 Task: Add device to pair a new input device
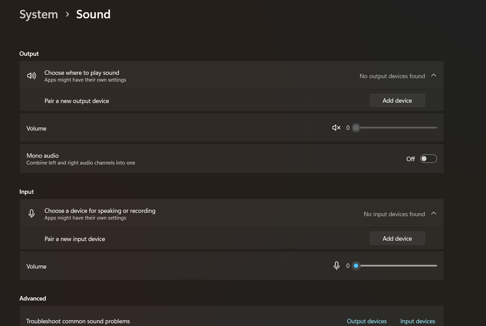[x=397, y=239]
